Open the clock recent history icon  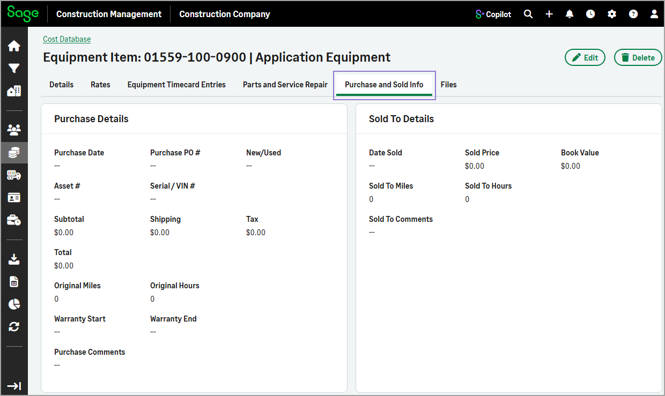click(590, 14)
